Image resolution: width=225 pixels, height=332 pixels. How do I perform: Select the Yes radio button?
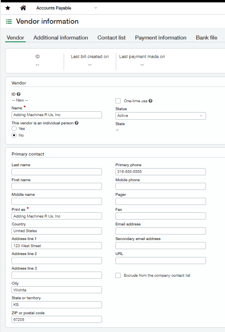click(14, 129)
